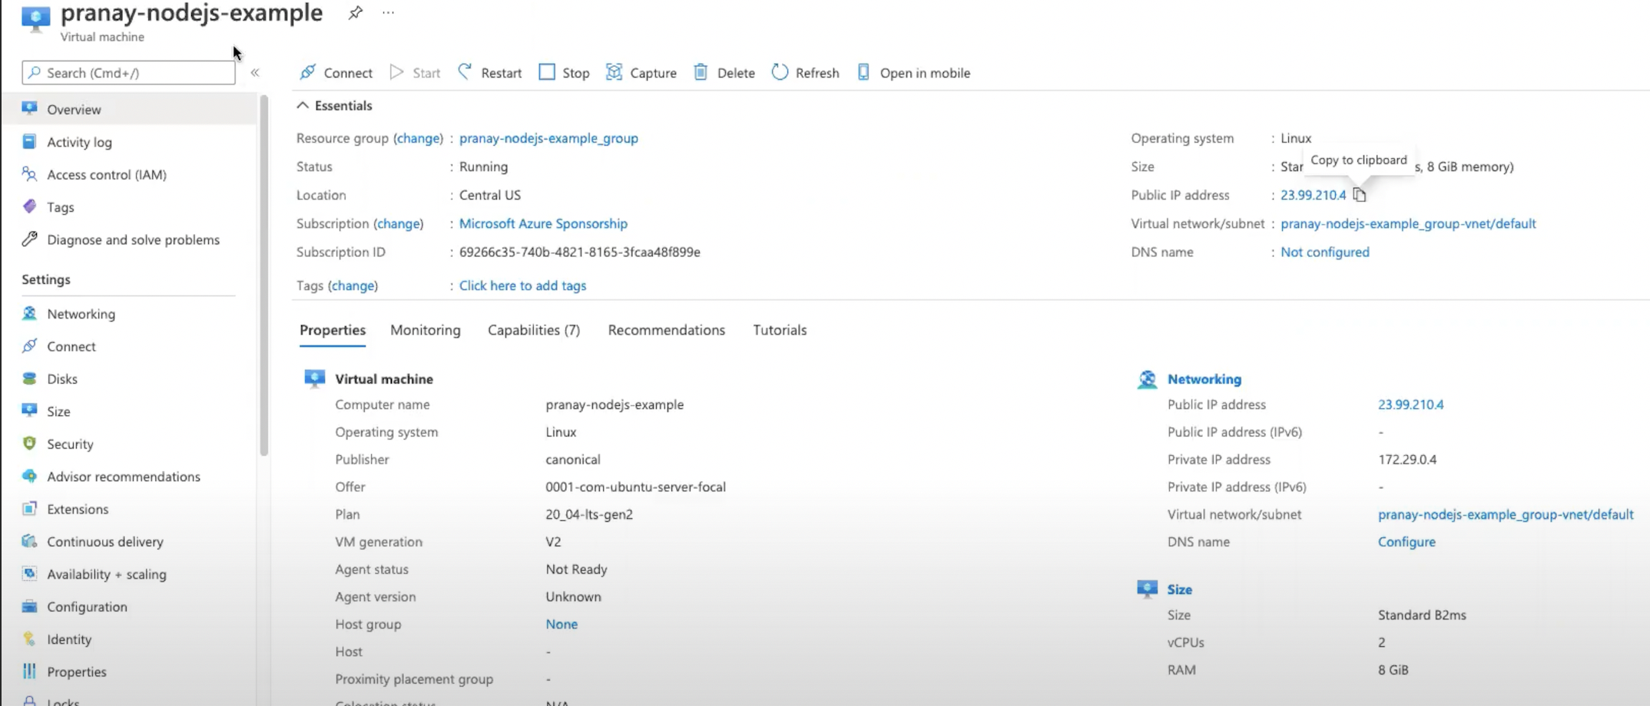Image resolution: width=1650 pixels, height=706 pixels.
Task: Click the Start toolbar button
Action: [x=415, y=73]
